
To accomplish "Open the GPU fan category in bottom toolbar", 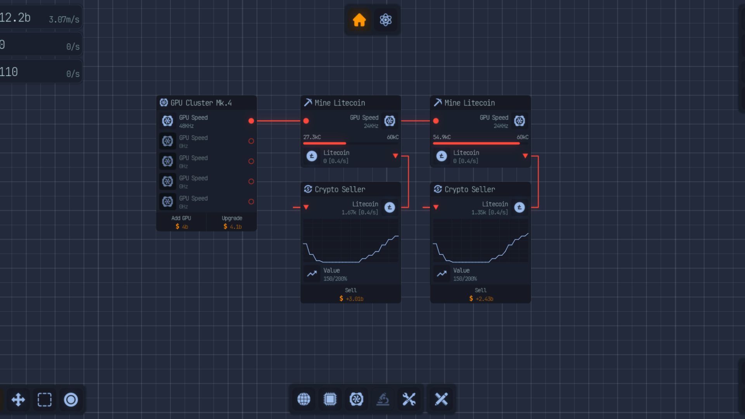I will coord(356,399).
